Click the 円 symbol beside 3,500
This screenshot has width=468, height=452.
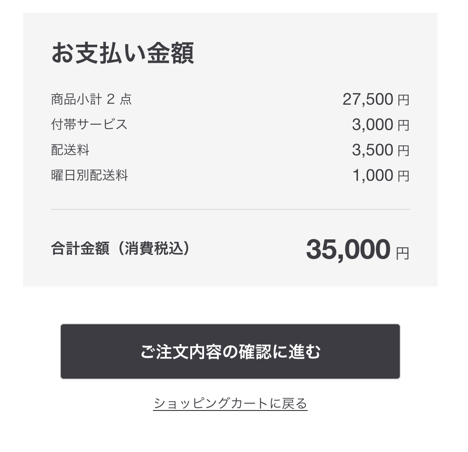pyautogui.click(x=404, y=151)
